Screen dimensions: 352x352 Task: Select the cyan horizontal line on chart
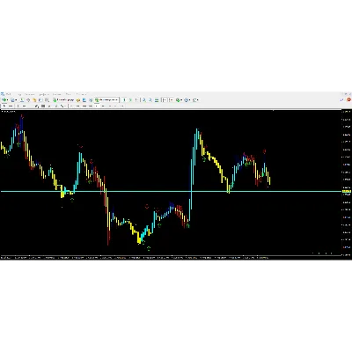[171, 191]
